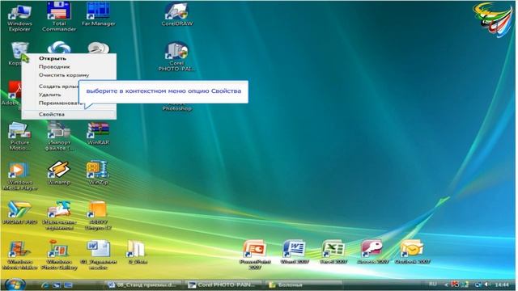Screen dimensions: 518x291
Task: Switch to the 08_Станд приемы taskbar button
Action: 143,285
